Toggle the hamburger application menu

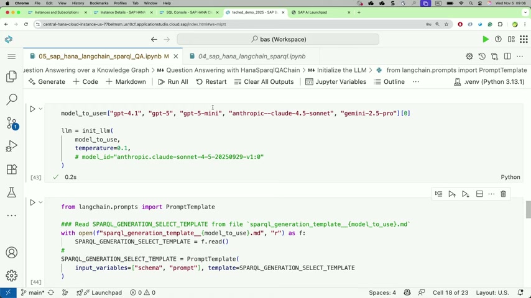[12, 56]
